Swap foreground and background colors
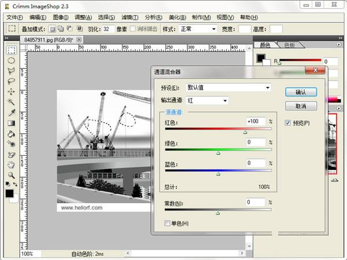 15,184
